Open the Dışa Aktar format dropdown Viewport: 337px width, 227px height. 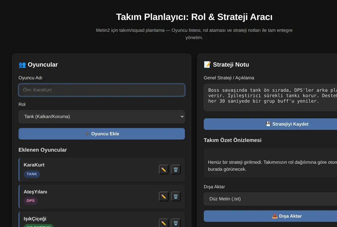point(270,199)
